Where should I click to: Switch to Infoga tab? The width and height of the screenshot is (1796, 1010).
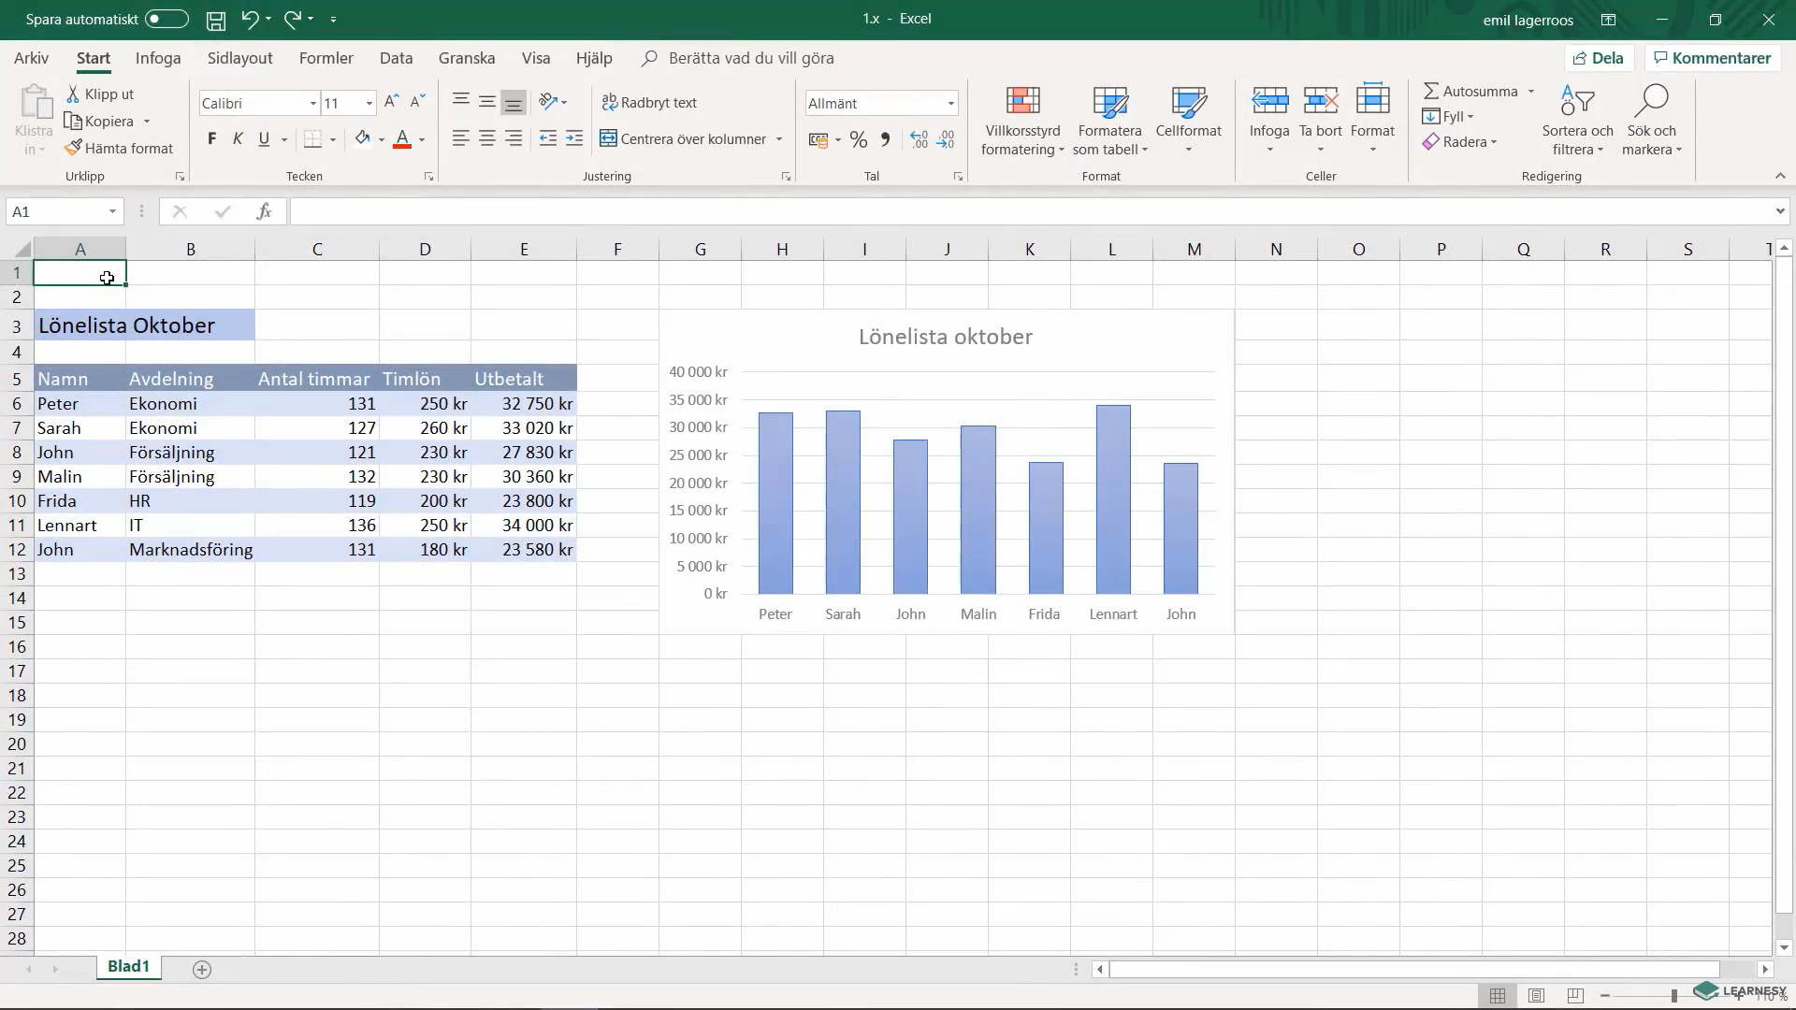tap(158, 58)
